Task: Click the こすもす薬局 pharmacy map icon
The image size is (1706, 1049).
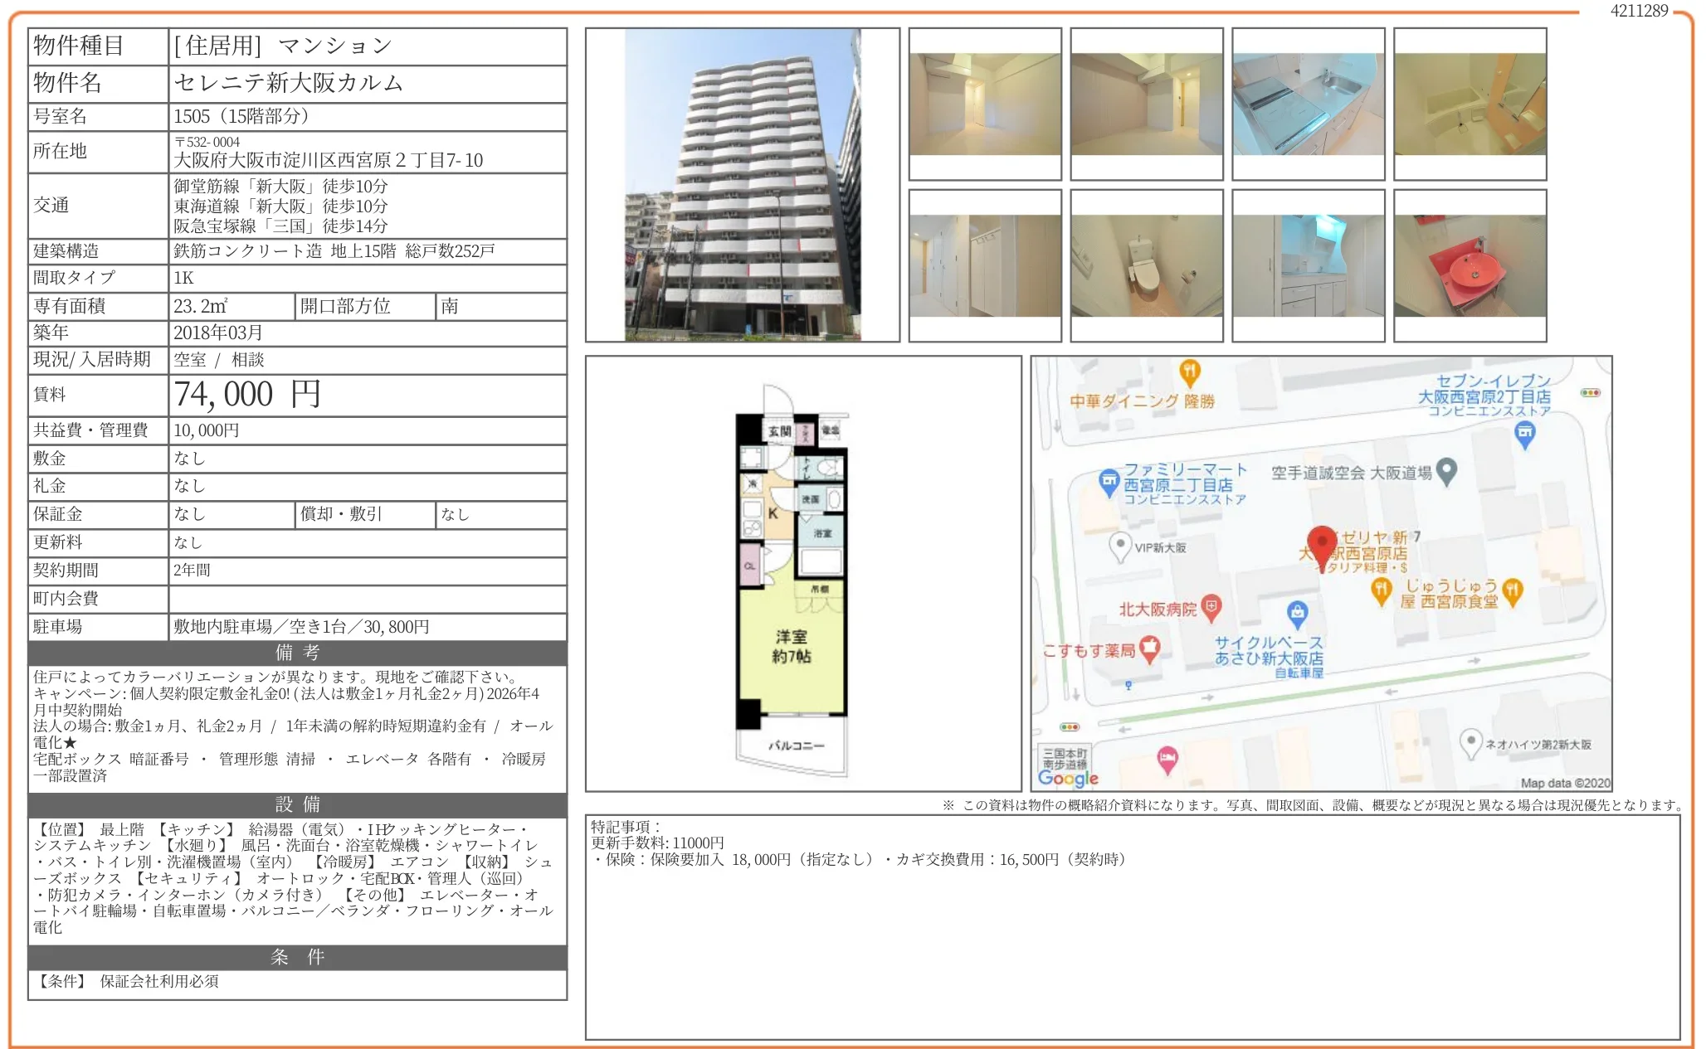Action: click(1149, 648)
